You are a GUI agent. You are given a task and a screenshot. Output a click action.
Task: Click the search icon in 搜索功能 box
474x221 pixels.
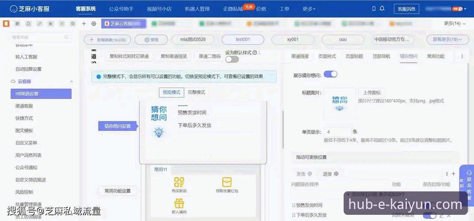(66, 37)
